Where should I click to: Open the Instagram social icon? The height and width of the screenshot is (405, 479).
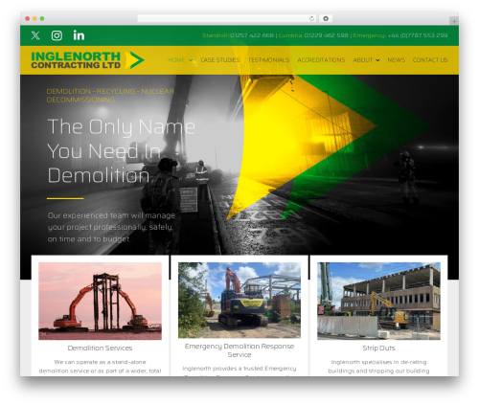pos(57,35)
